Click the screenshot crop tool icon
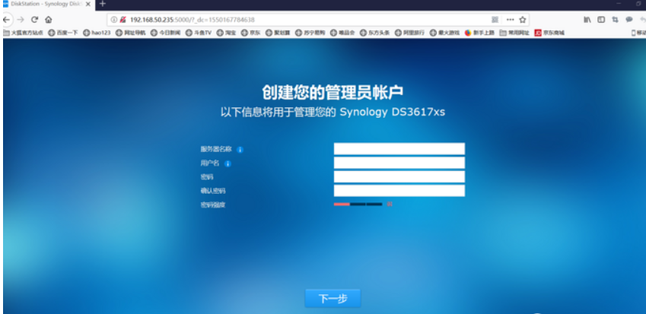The width and height of the screenshot is (646, 314). tap(615, 20)
